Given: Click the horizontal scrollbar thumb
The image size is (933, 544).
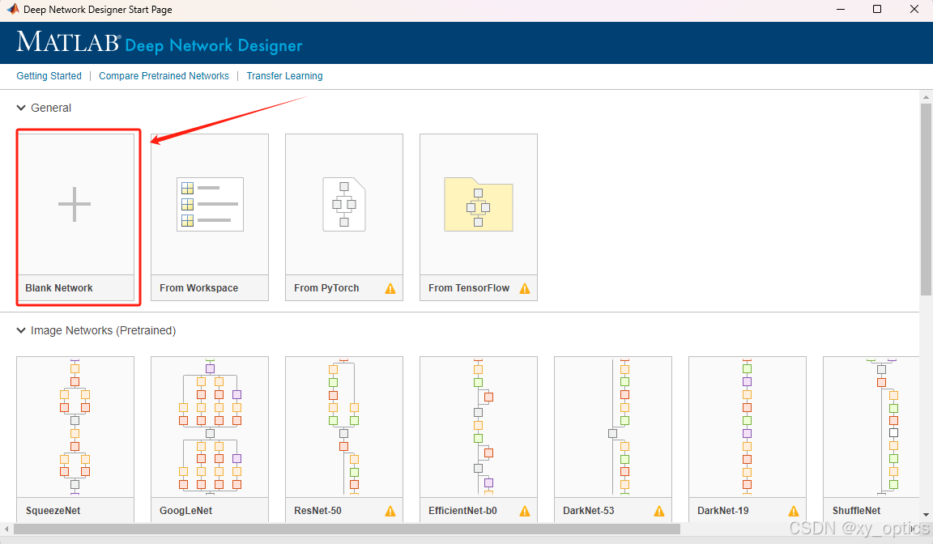Looking at the screenshot, I should pyautogui.click(x=347, y=529).
